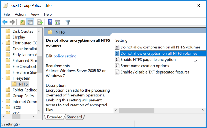Expand the Distributed COM tree node
This screenshot has height=128, width=207.
click(x=2, y=43)
